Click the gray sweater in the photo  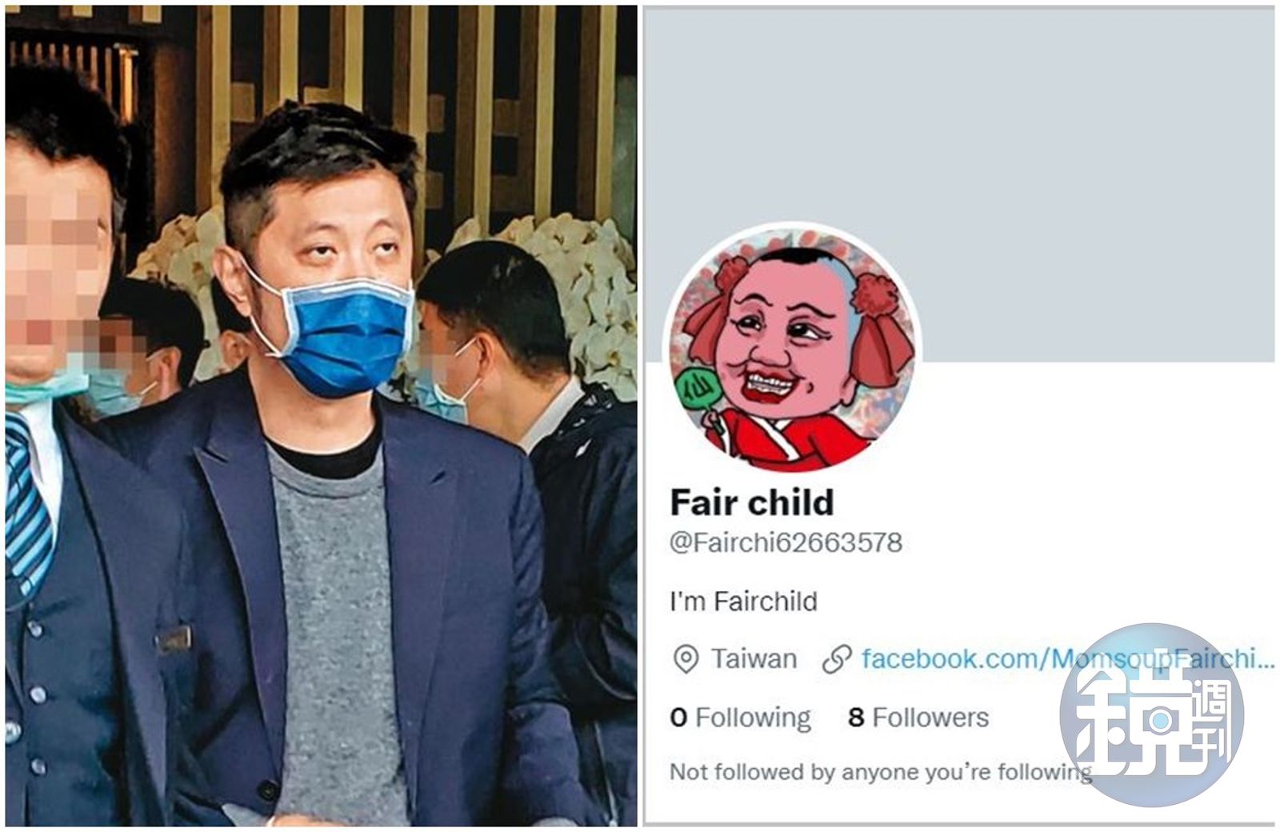[x=336, y=632]
